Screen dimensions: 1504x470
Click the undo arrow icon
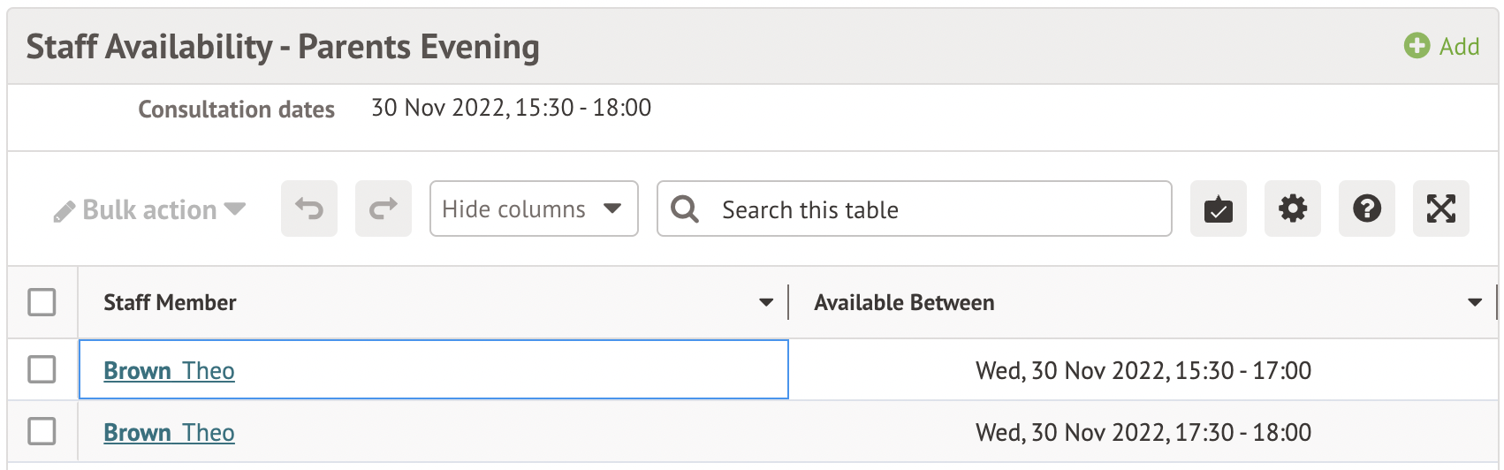pos(309,209)
